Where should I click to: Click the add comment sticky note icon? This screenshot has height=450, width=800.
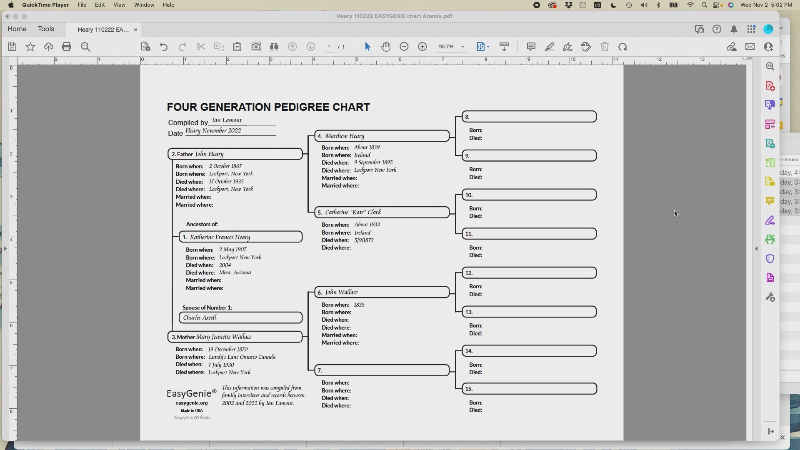click(531, 47)
